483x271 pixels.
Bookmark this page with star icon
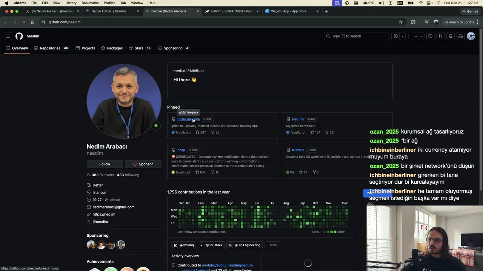[401, 22]
